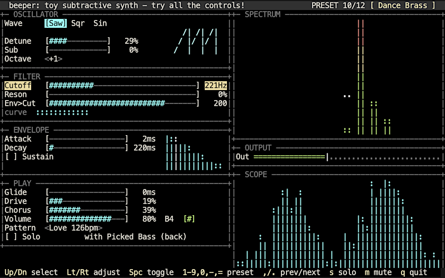445x278 pixels.
Task: Click the spectrum analyzer bars
Action: [367, 77]
